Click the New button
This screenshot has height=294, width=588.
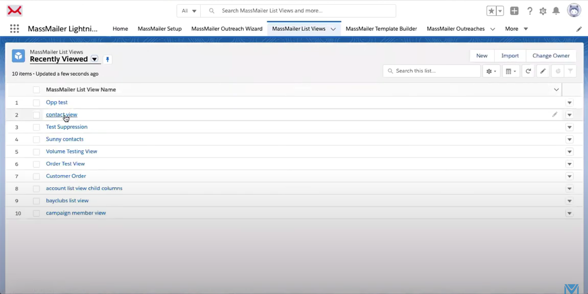482,56
